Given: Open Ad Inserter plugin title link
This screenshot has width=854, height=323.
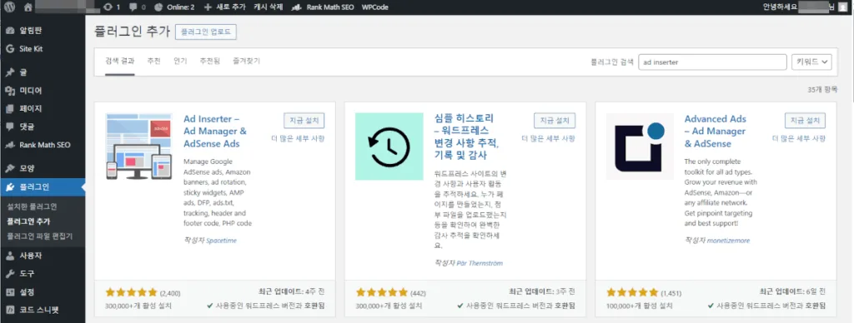Looking at the screenshot, I should (215, 131).
